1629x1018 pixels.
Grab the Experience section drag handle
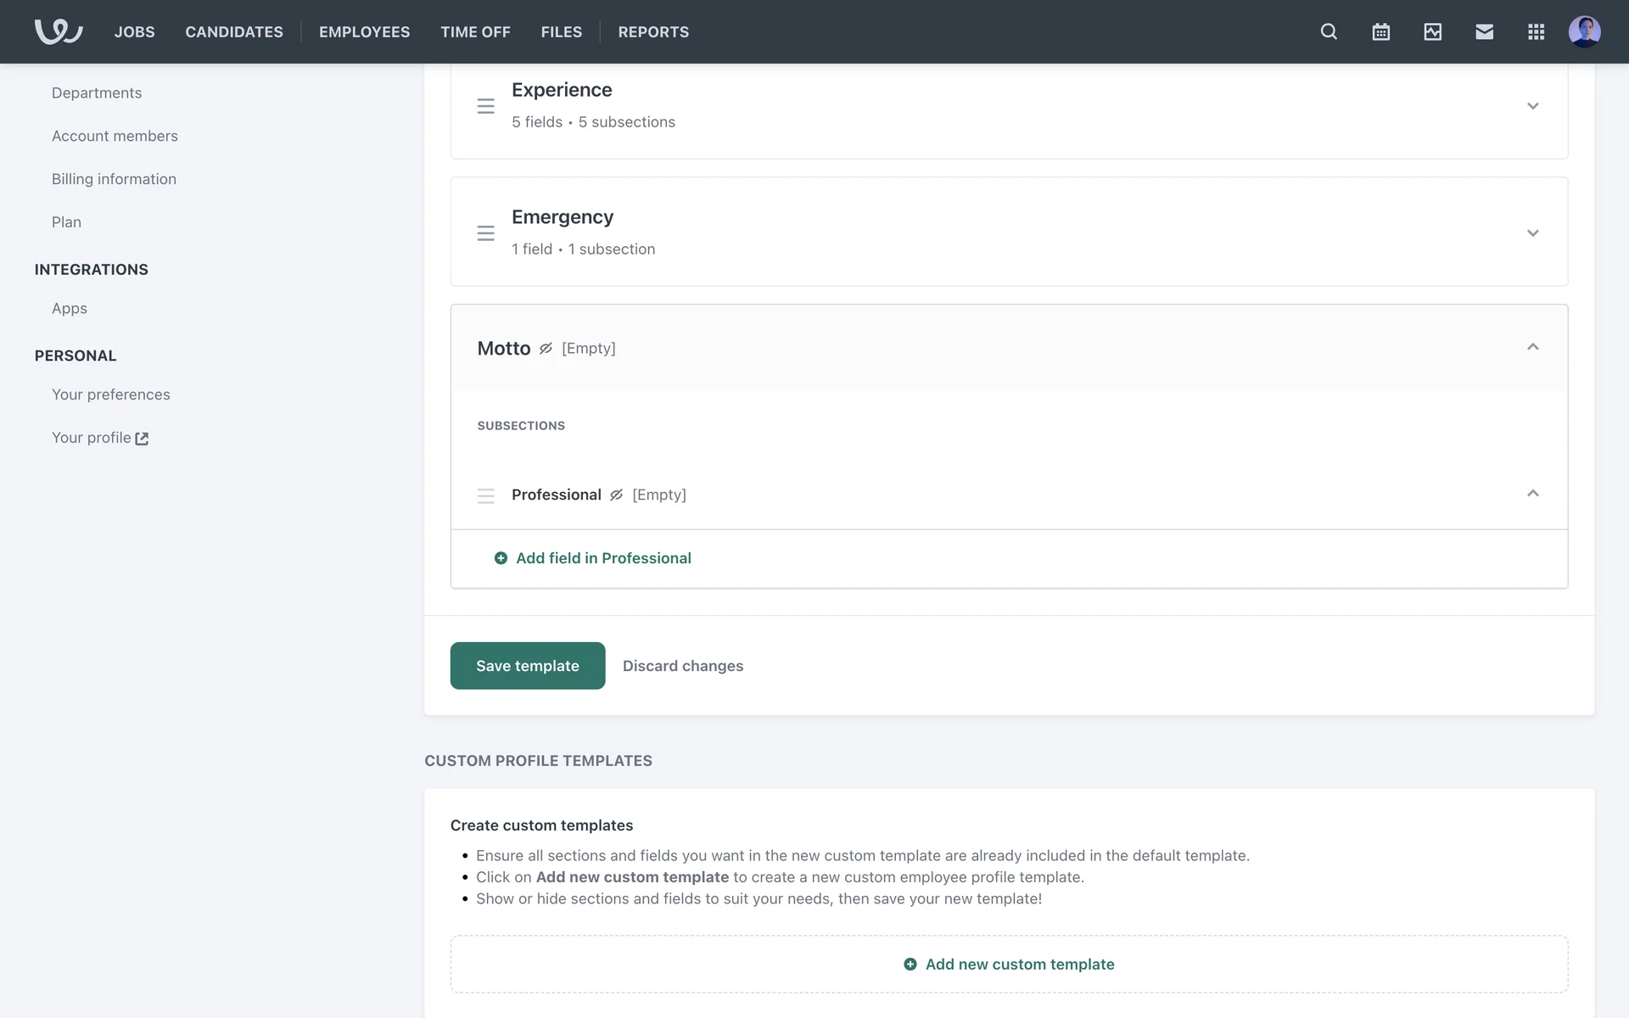coord(485,106)
